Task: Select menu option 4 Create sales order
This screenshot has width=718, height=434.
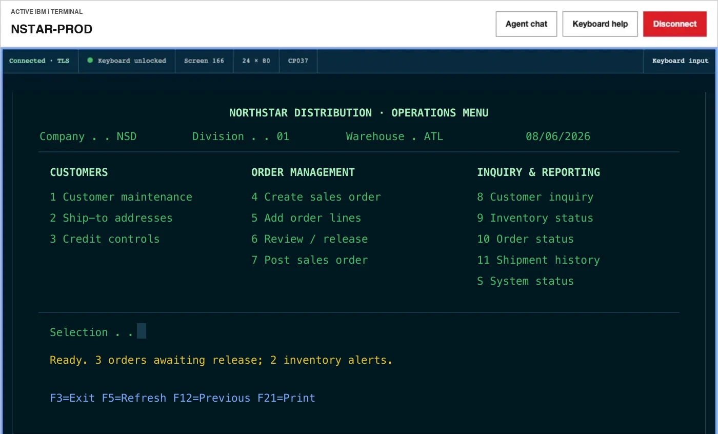Action: [316, 197]
